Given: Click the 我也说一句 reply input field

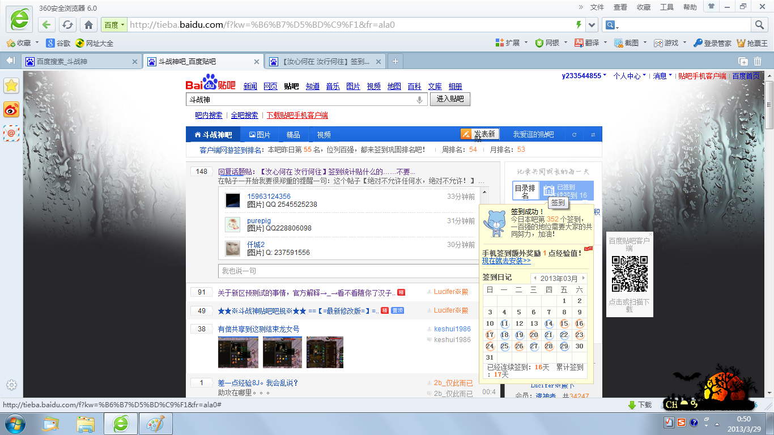Looking at the screenshot, I should pos(347,271).
